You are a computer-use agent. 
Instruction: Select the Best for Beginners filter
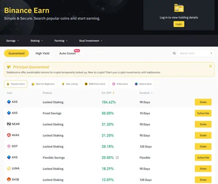click(x=43, y=84)
